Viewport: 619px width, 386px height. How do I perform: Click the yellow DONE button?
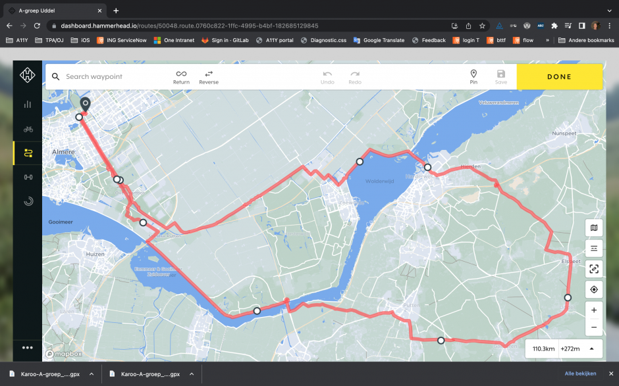tap(559, 76)
